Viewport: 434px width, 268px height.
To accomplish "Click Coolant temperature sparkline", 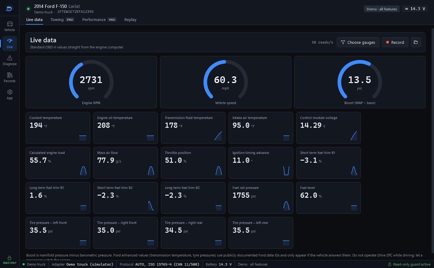I will pos(83,137).
